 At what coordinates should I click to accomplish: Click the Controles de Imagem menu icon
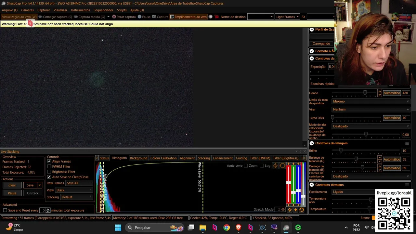point(407,143)
